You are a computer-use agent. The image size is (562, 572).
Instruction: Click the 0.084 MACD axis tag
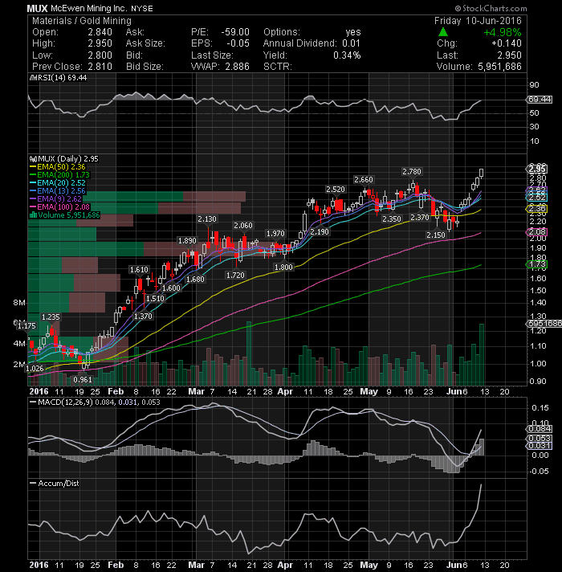tap(540, 429)
